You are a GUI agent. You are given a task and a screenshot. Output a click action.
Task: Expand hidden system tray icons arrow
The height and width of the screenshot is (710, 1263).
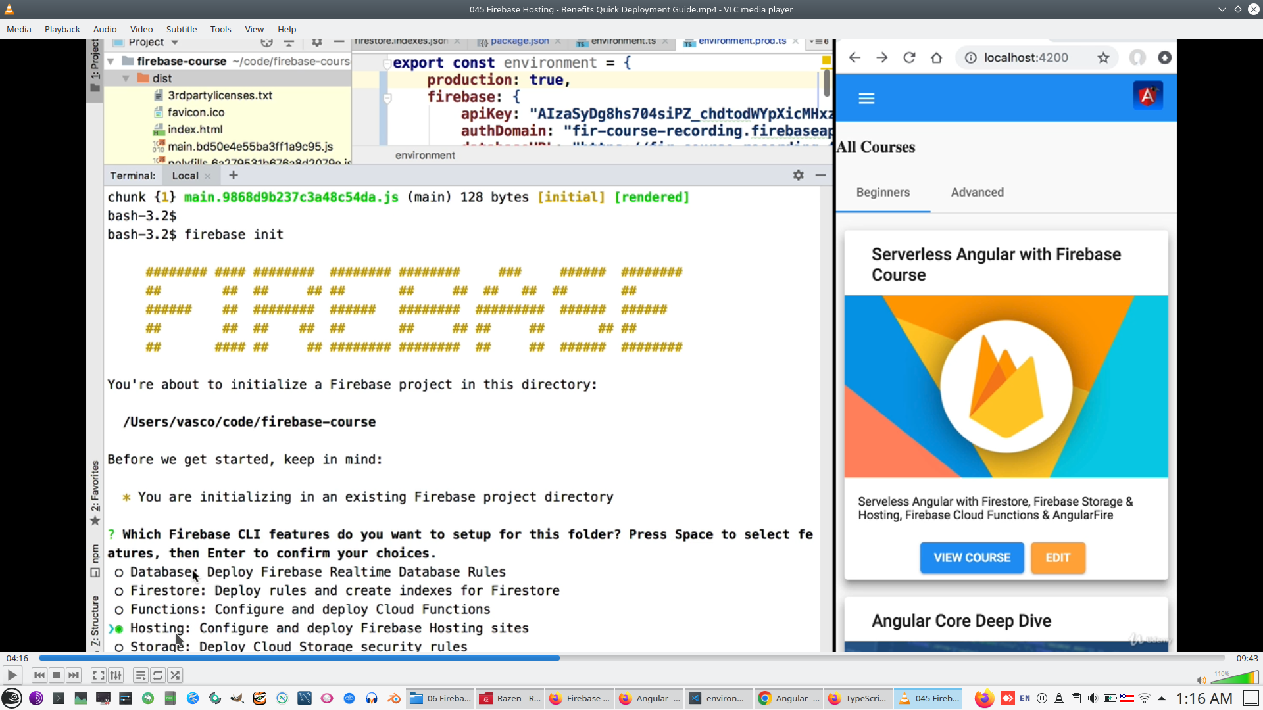[1162, 698]
